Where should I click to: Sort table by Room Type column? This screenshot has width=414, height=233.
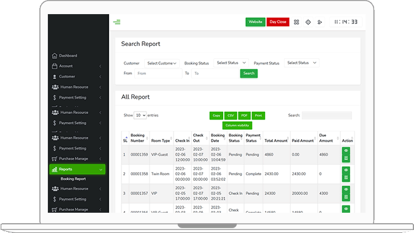(x=161, y=138)
